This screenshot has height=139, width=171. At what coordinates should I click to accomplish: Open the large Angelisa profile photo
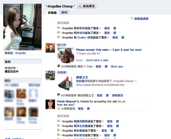pos(22,27)
